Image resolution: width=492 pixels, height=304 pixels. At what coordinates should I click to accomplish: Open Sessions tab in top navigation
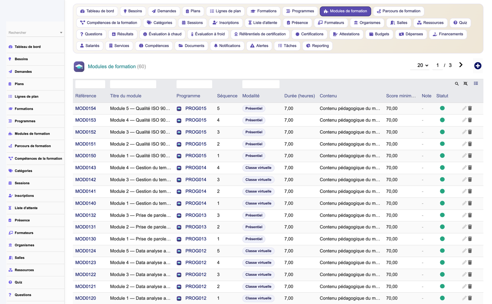click(x=192, y=23)
